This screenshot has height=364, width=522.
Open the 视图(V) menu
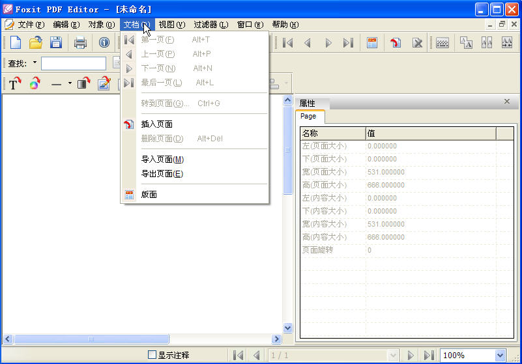172,25
